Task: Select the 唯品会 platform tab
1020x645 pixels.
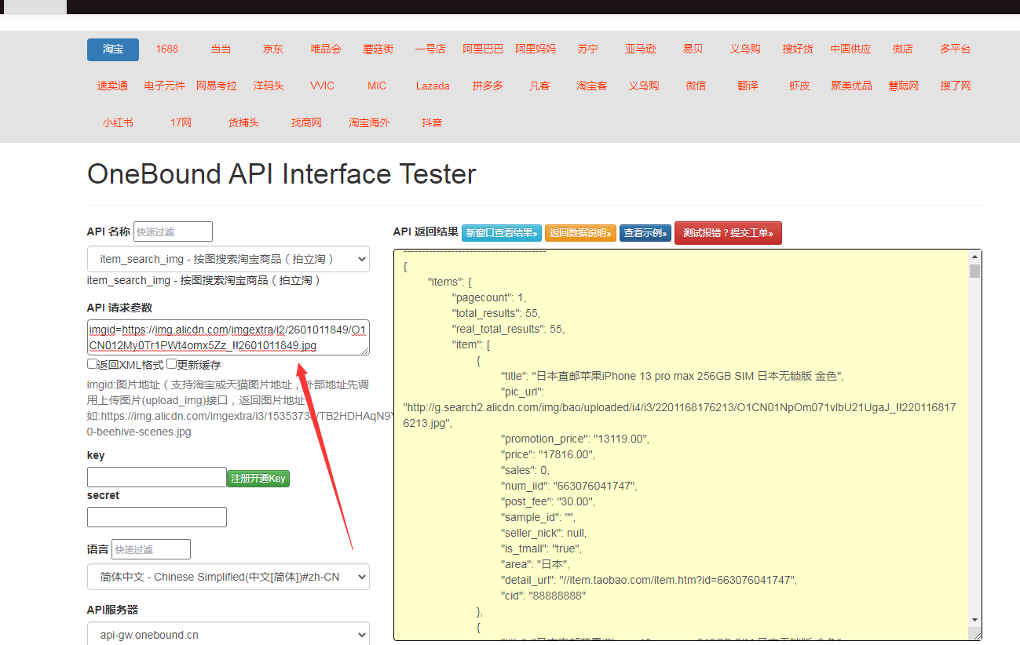Action: (326, 49)
